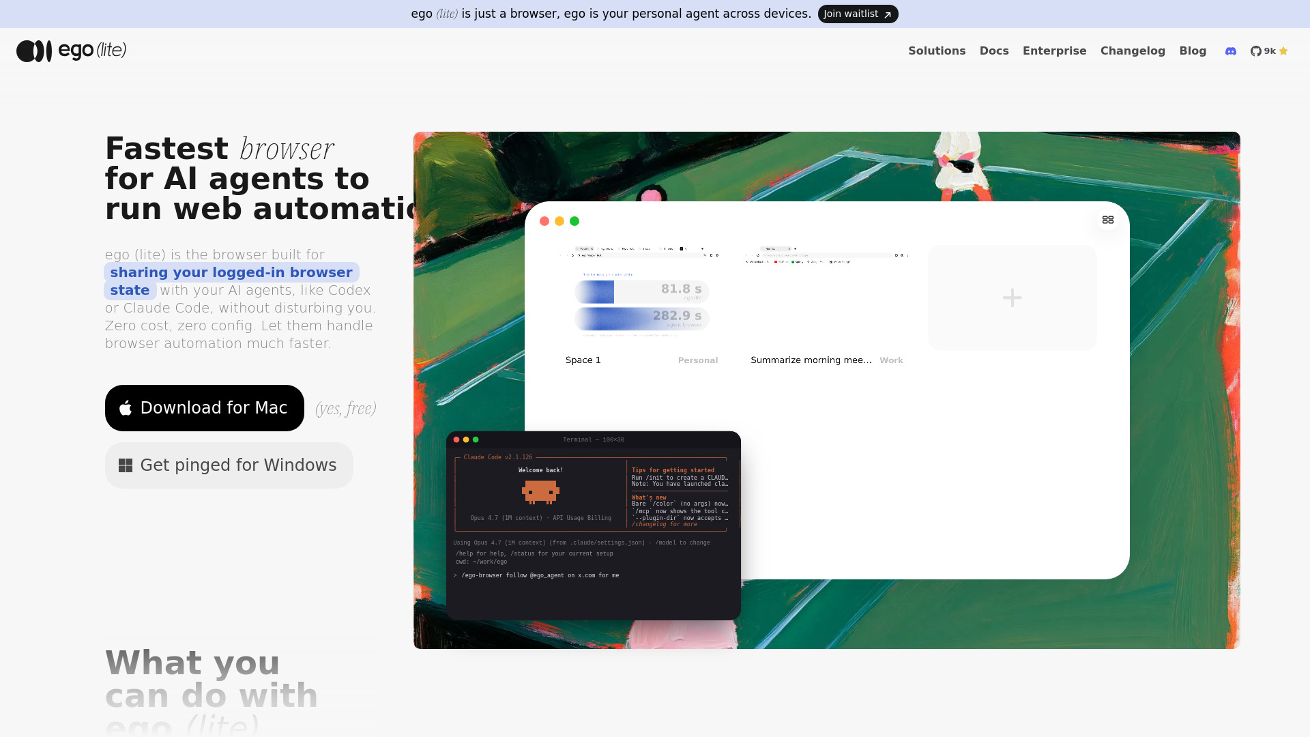Click Join waitlist button
This screenshot has height=737, width=1310.
click(858, 14)
